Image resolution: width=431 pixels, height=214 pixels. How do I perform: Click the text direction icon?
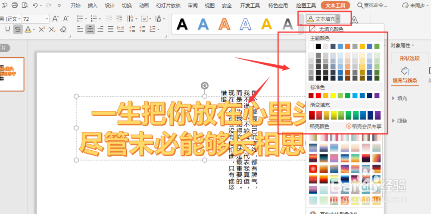pyautogui.click(x=130, y=19)
